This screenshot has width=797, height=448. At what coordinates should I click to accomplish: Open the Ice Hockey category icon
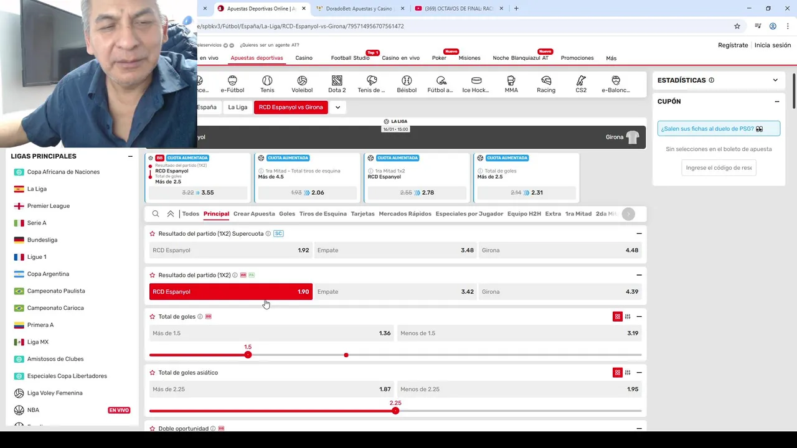click(476, 84)
